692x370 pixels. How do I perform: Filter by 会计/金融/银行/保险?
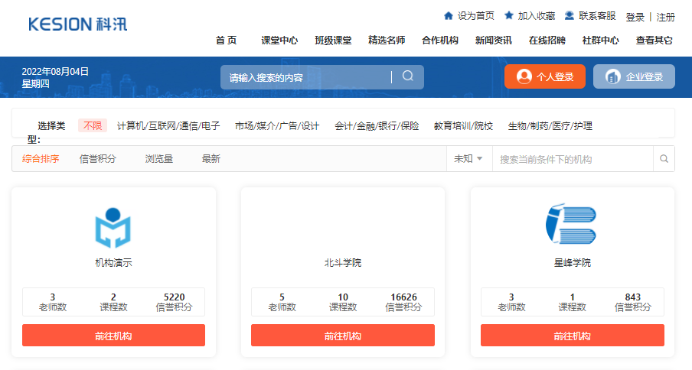[377, 126]
